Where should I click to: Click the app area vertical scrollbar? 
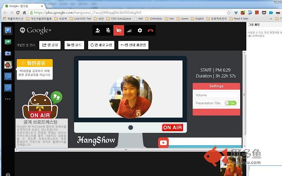pyautogui.click(x=244, y=95)
